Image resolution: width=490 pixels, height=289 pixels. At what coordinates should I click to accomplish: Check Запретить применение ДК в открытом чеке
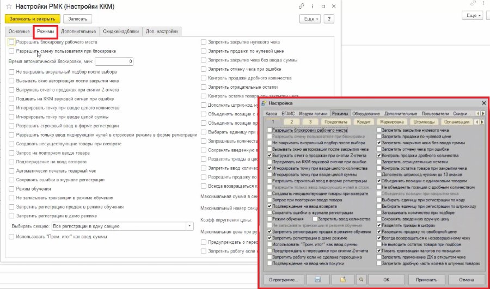[379, 257]
